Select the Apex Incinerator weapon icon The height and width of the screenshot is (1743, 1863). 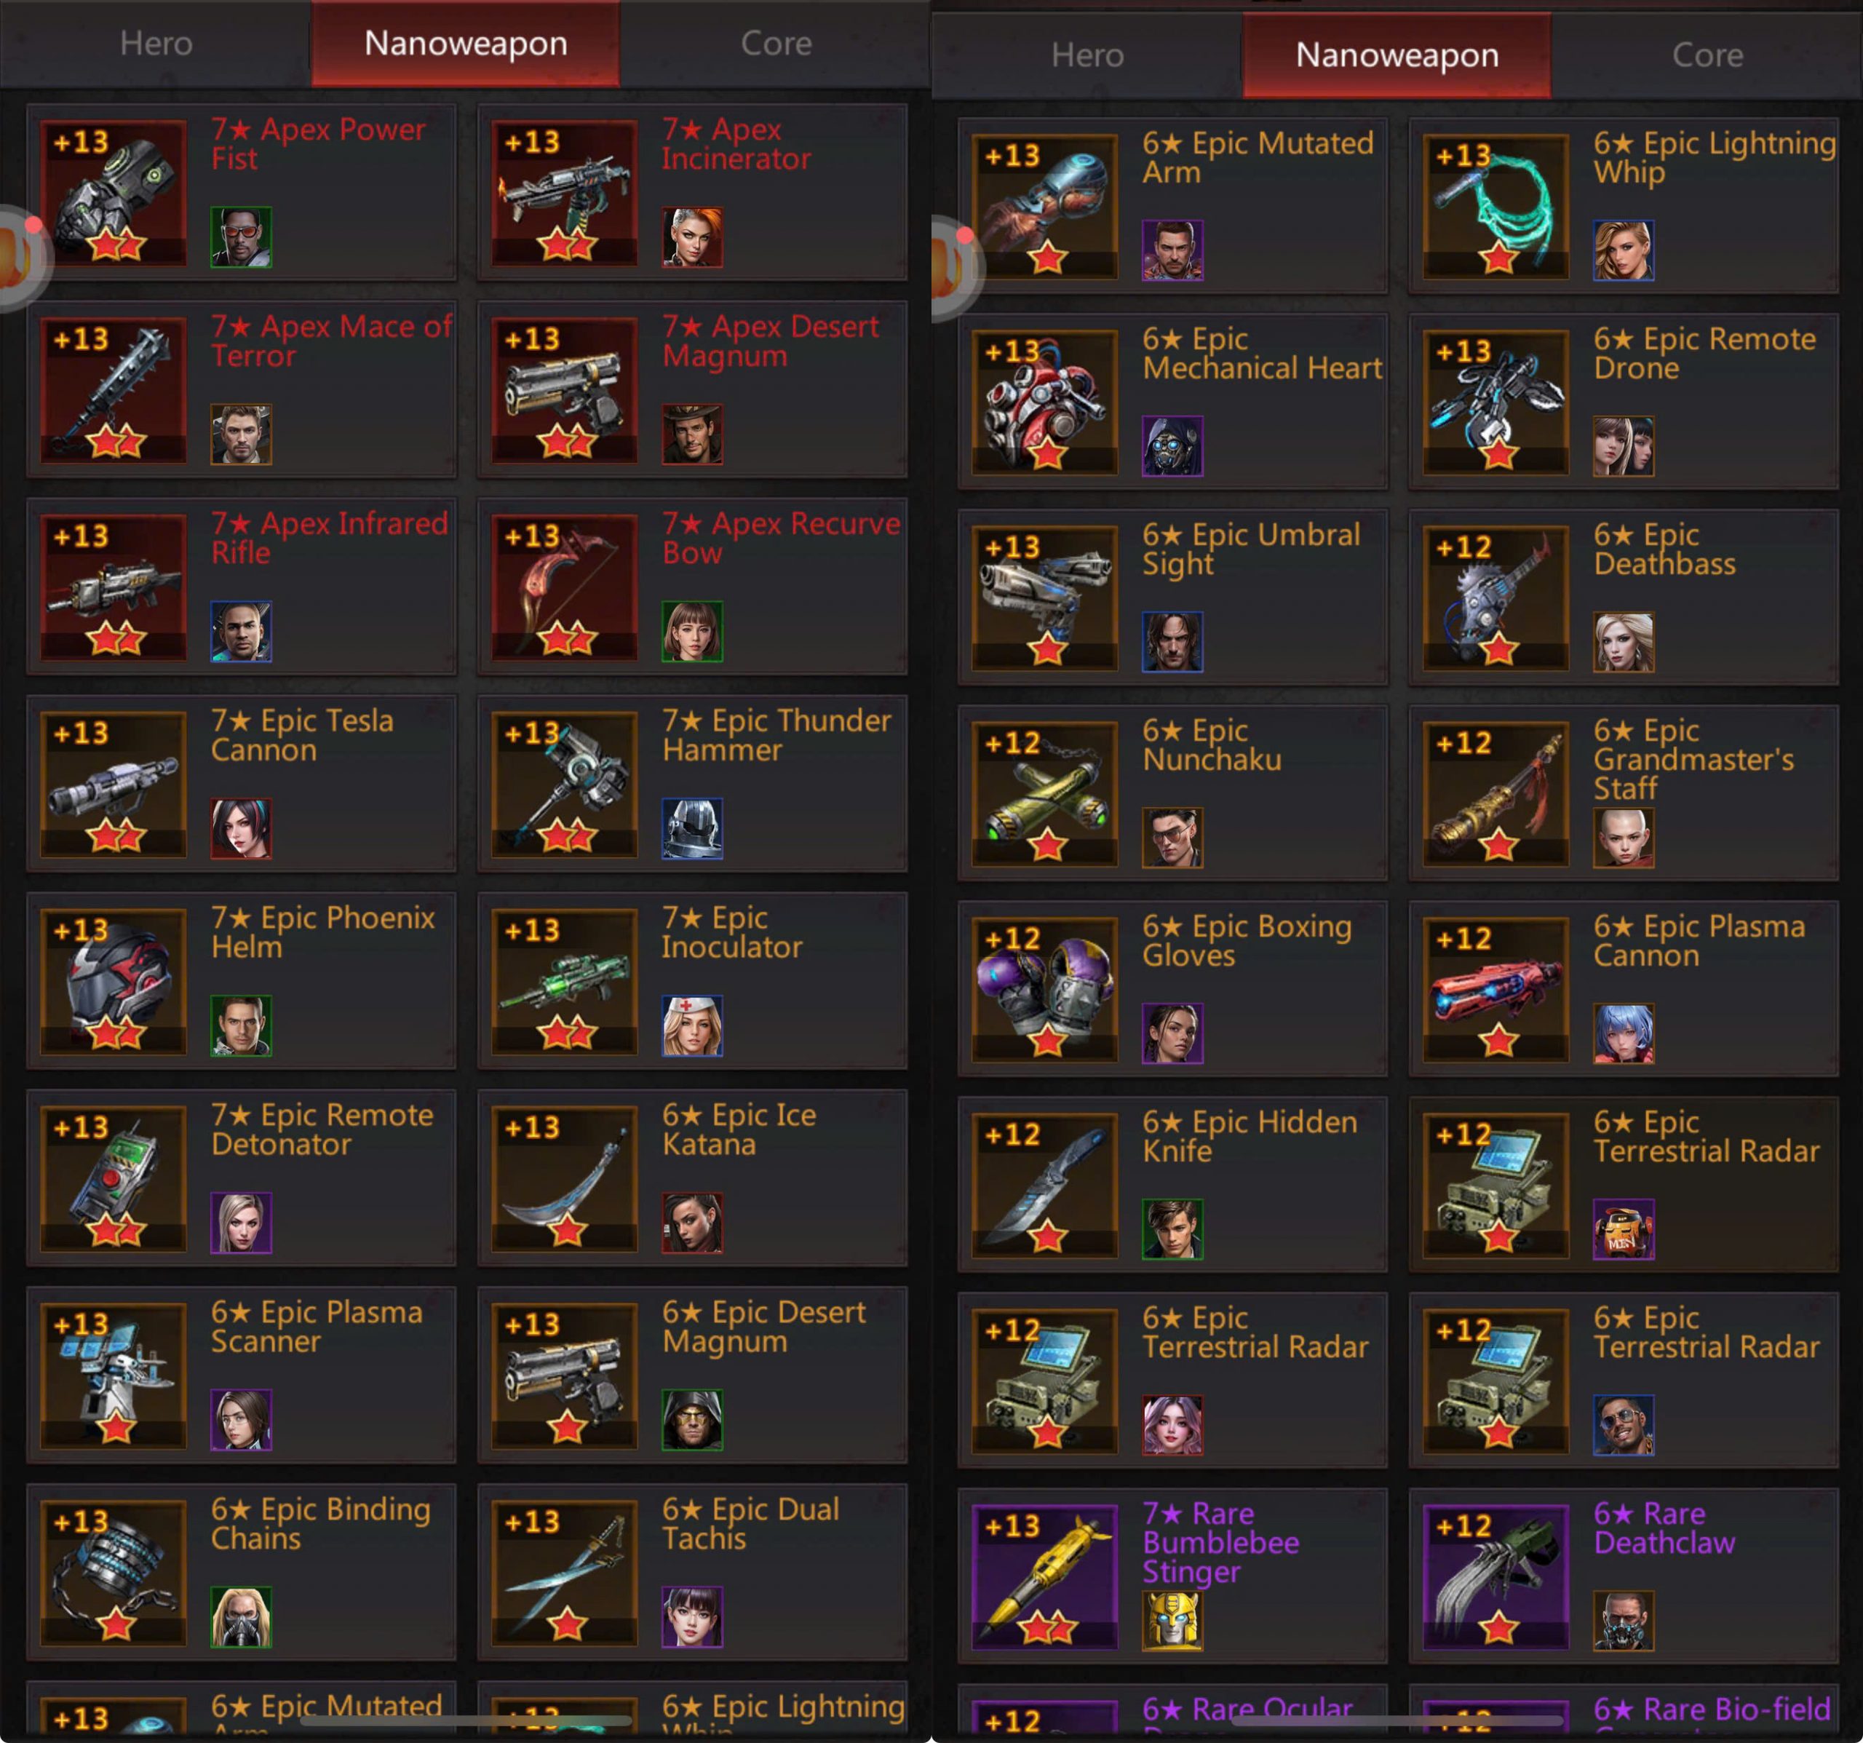tap(565, 192)
